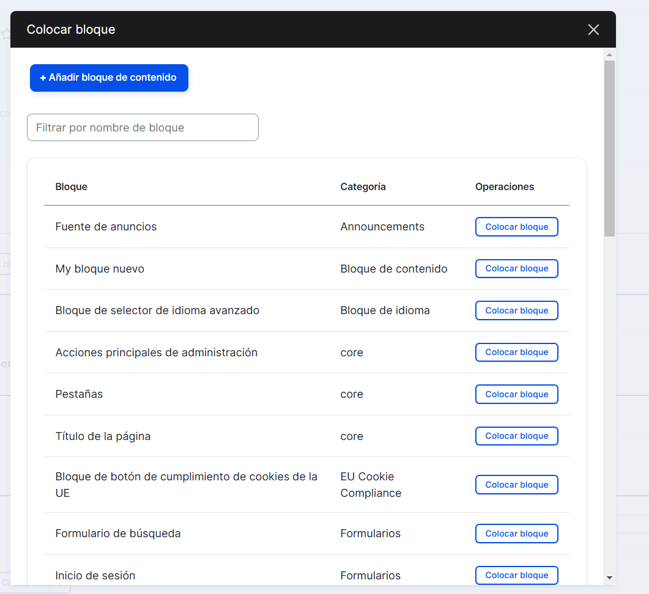The height and width of the screenshot is (594, 649).
Task: Place the Fuente de anuncios block
Action: click(516, 227)
